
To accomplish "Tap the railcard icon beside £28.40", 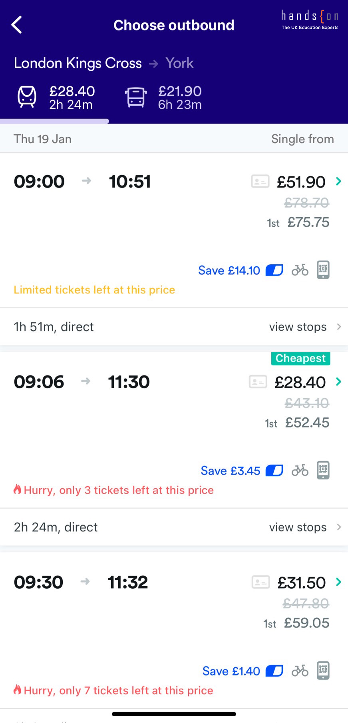I will pyautogui.click(x=258, y=382).
